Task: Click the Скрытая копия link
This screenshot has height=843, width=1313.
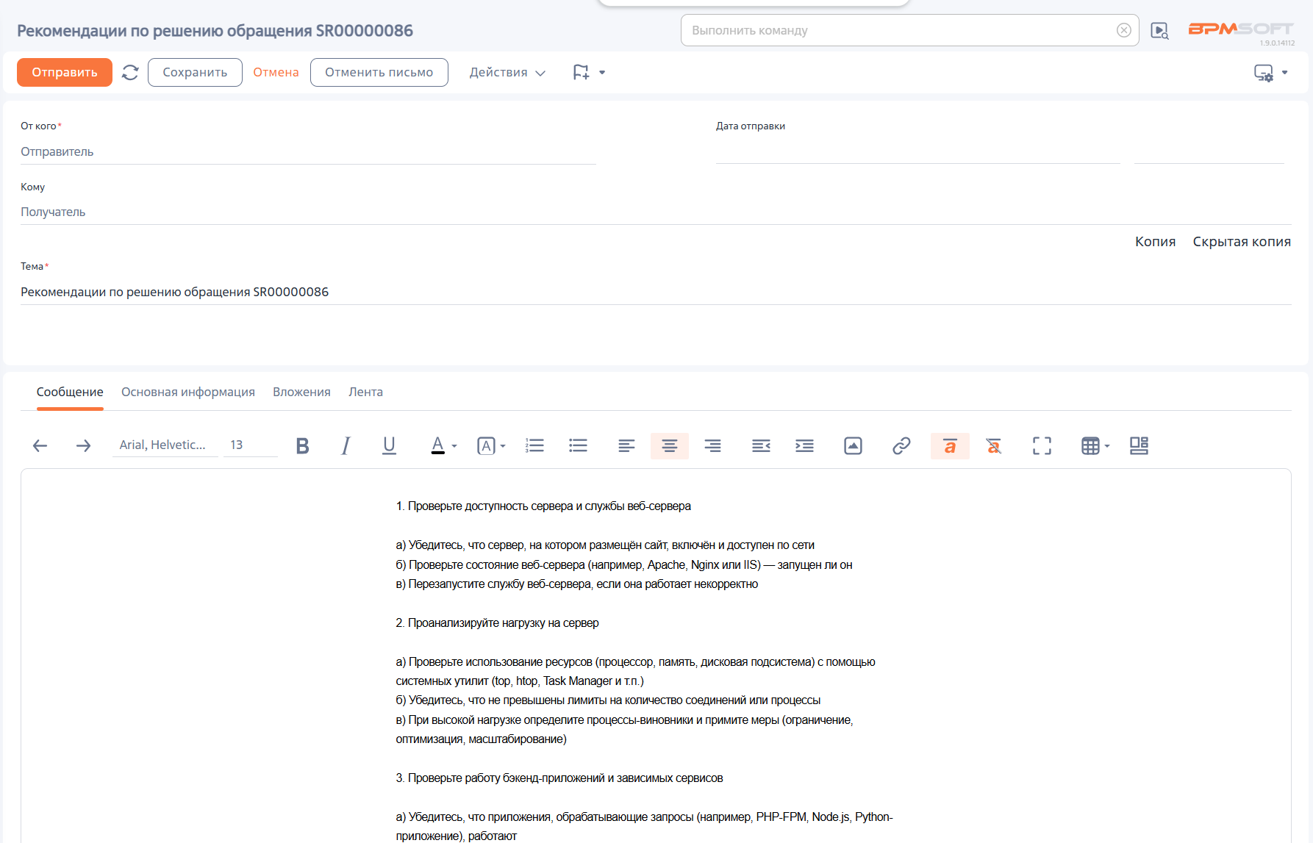Action: [1241, 241]
